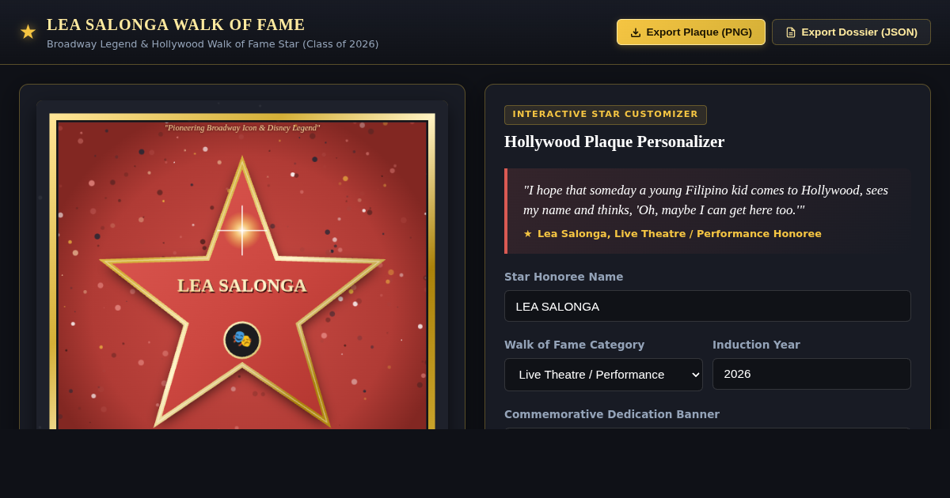950x498 pixels.
Task: Click the theatre masks emblem on the star
Action: coord(242,340)
